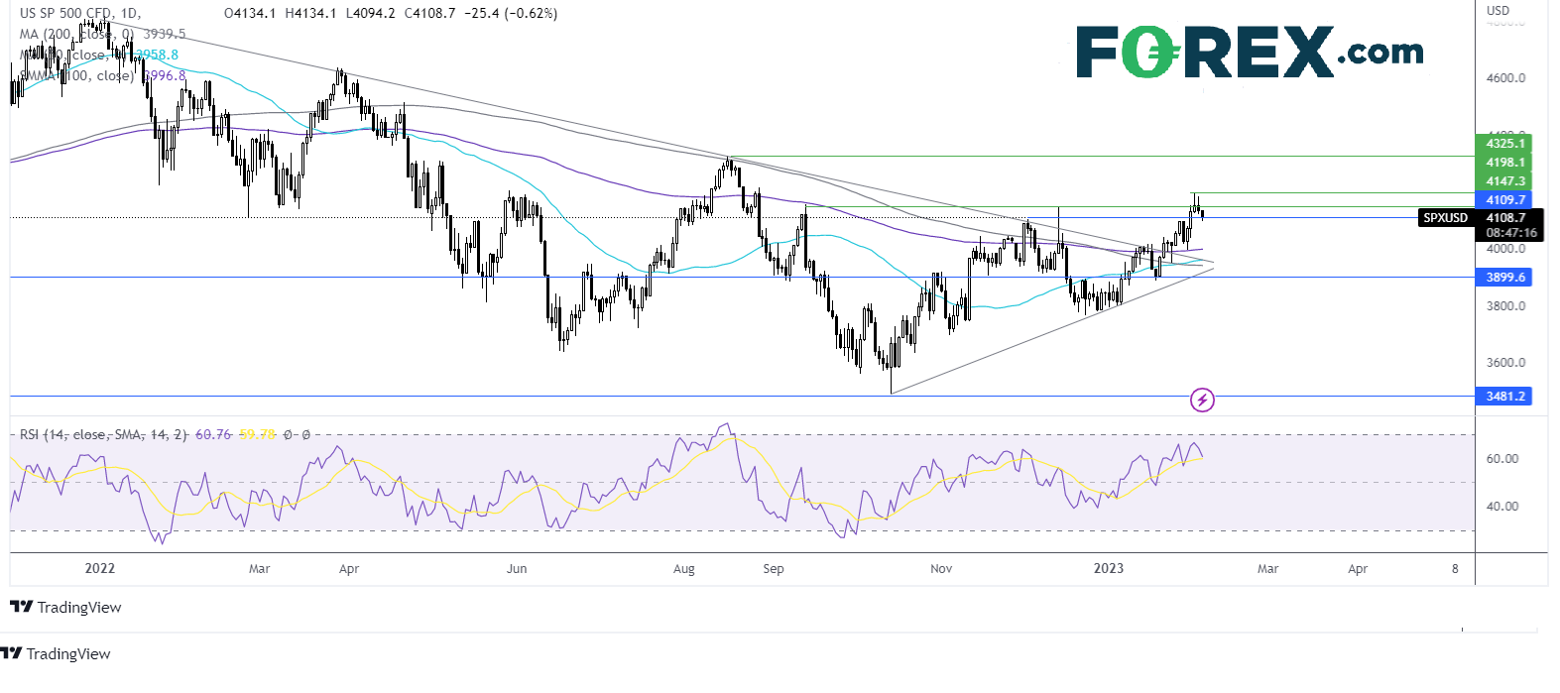Click the 3800.0 price axis tick

point(1505,306)
